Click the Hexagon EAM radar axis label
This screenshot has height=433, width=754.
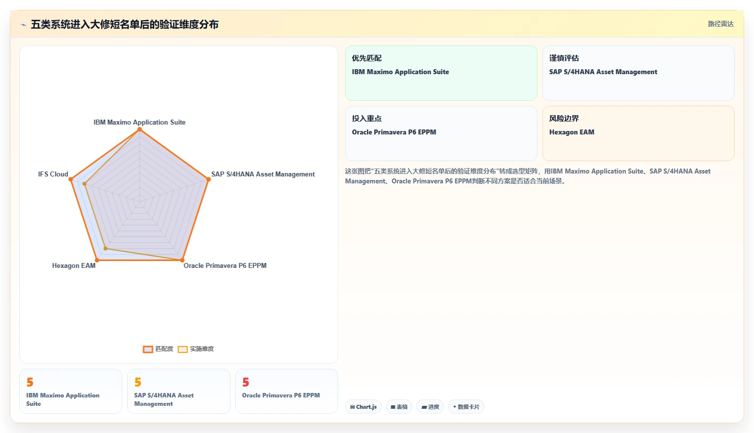(74, 265)
